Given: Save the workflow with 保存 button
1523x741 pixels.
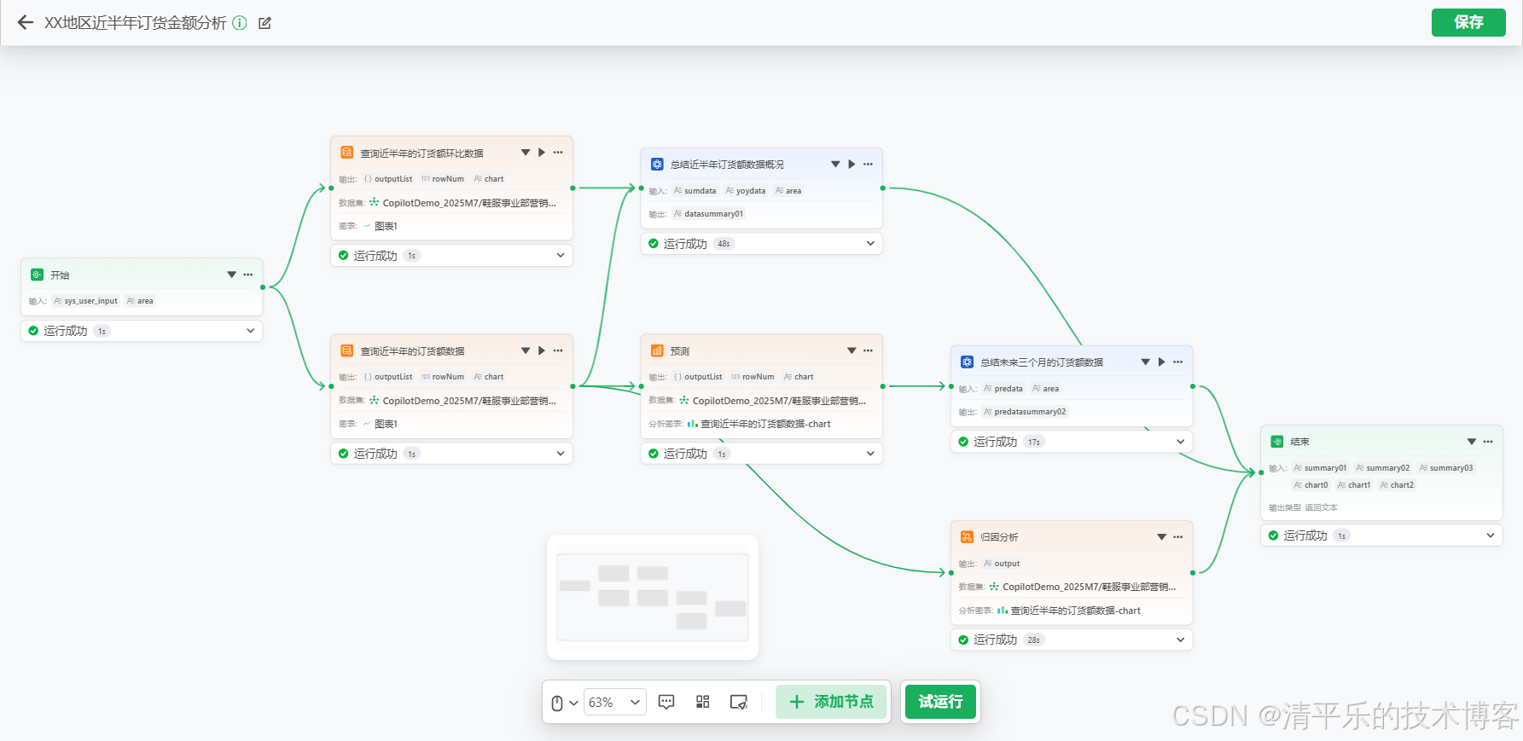Looking at the screenshot, I should 1468,22.
